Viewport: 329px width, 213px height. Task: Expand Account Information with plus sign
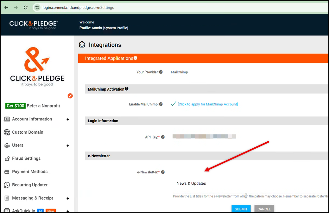point(67,119)
